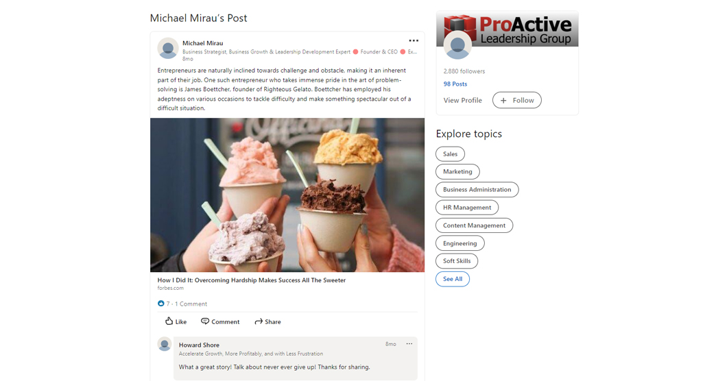Select the Business Administration topic
Viewport: 705px width, 381px height.
point(477,190)
